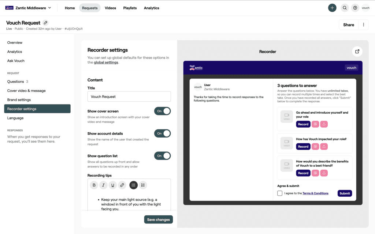Click pink note icon for impacted role question
Image resolution: width=375 pixels, height=234 pixels.
coord(315,147)
